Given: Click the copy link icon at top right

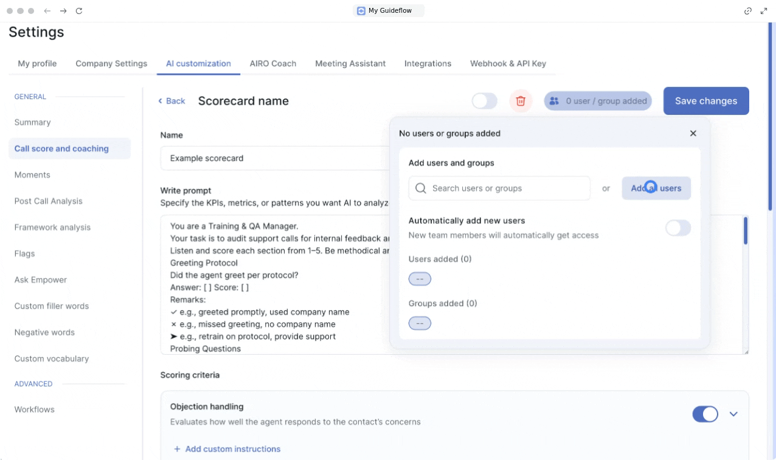Looking at the screenshot, I should coord(748,11).
